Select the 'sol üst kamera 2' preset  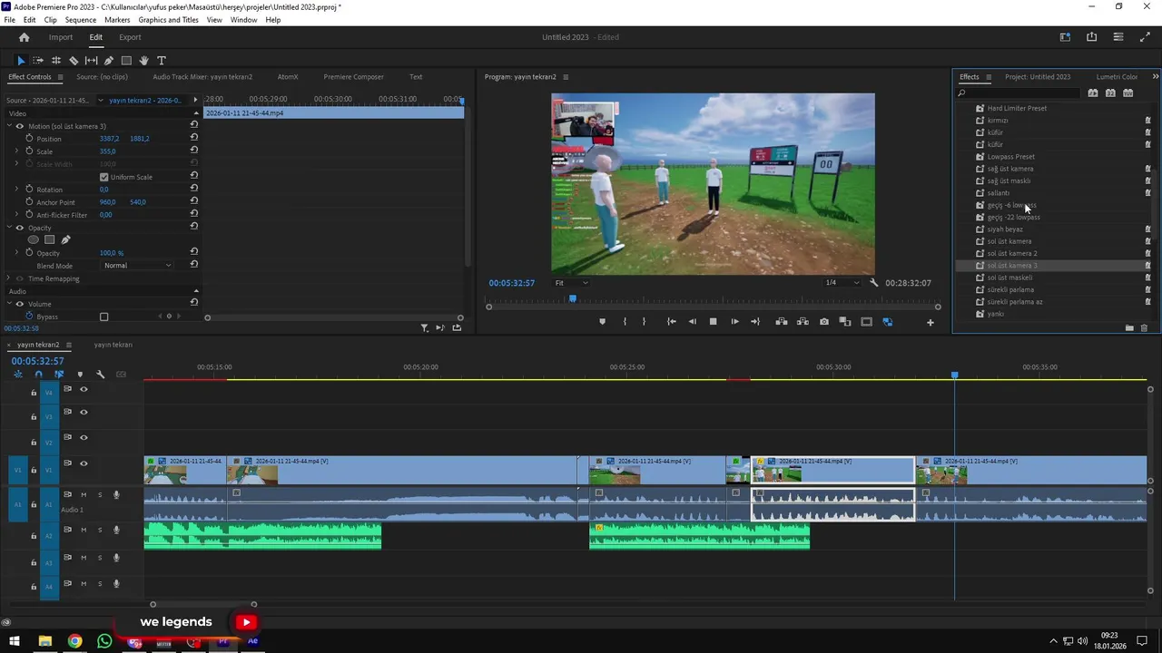coord(1011,253)
